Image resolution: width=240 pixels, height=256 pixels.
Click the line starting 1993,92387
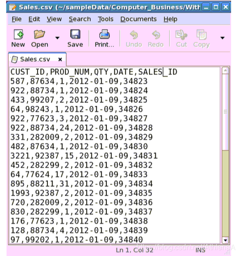[82, 193]
